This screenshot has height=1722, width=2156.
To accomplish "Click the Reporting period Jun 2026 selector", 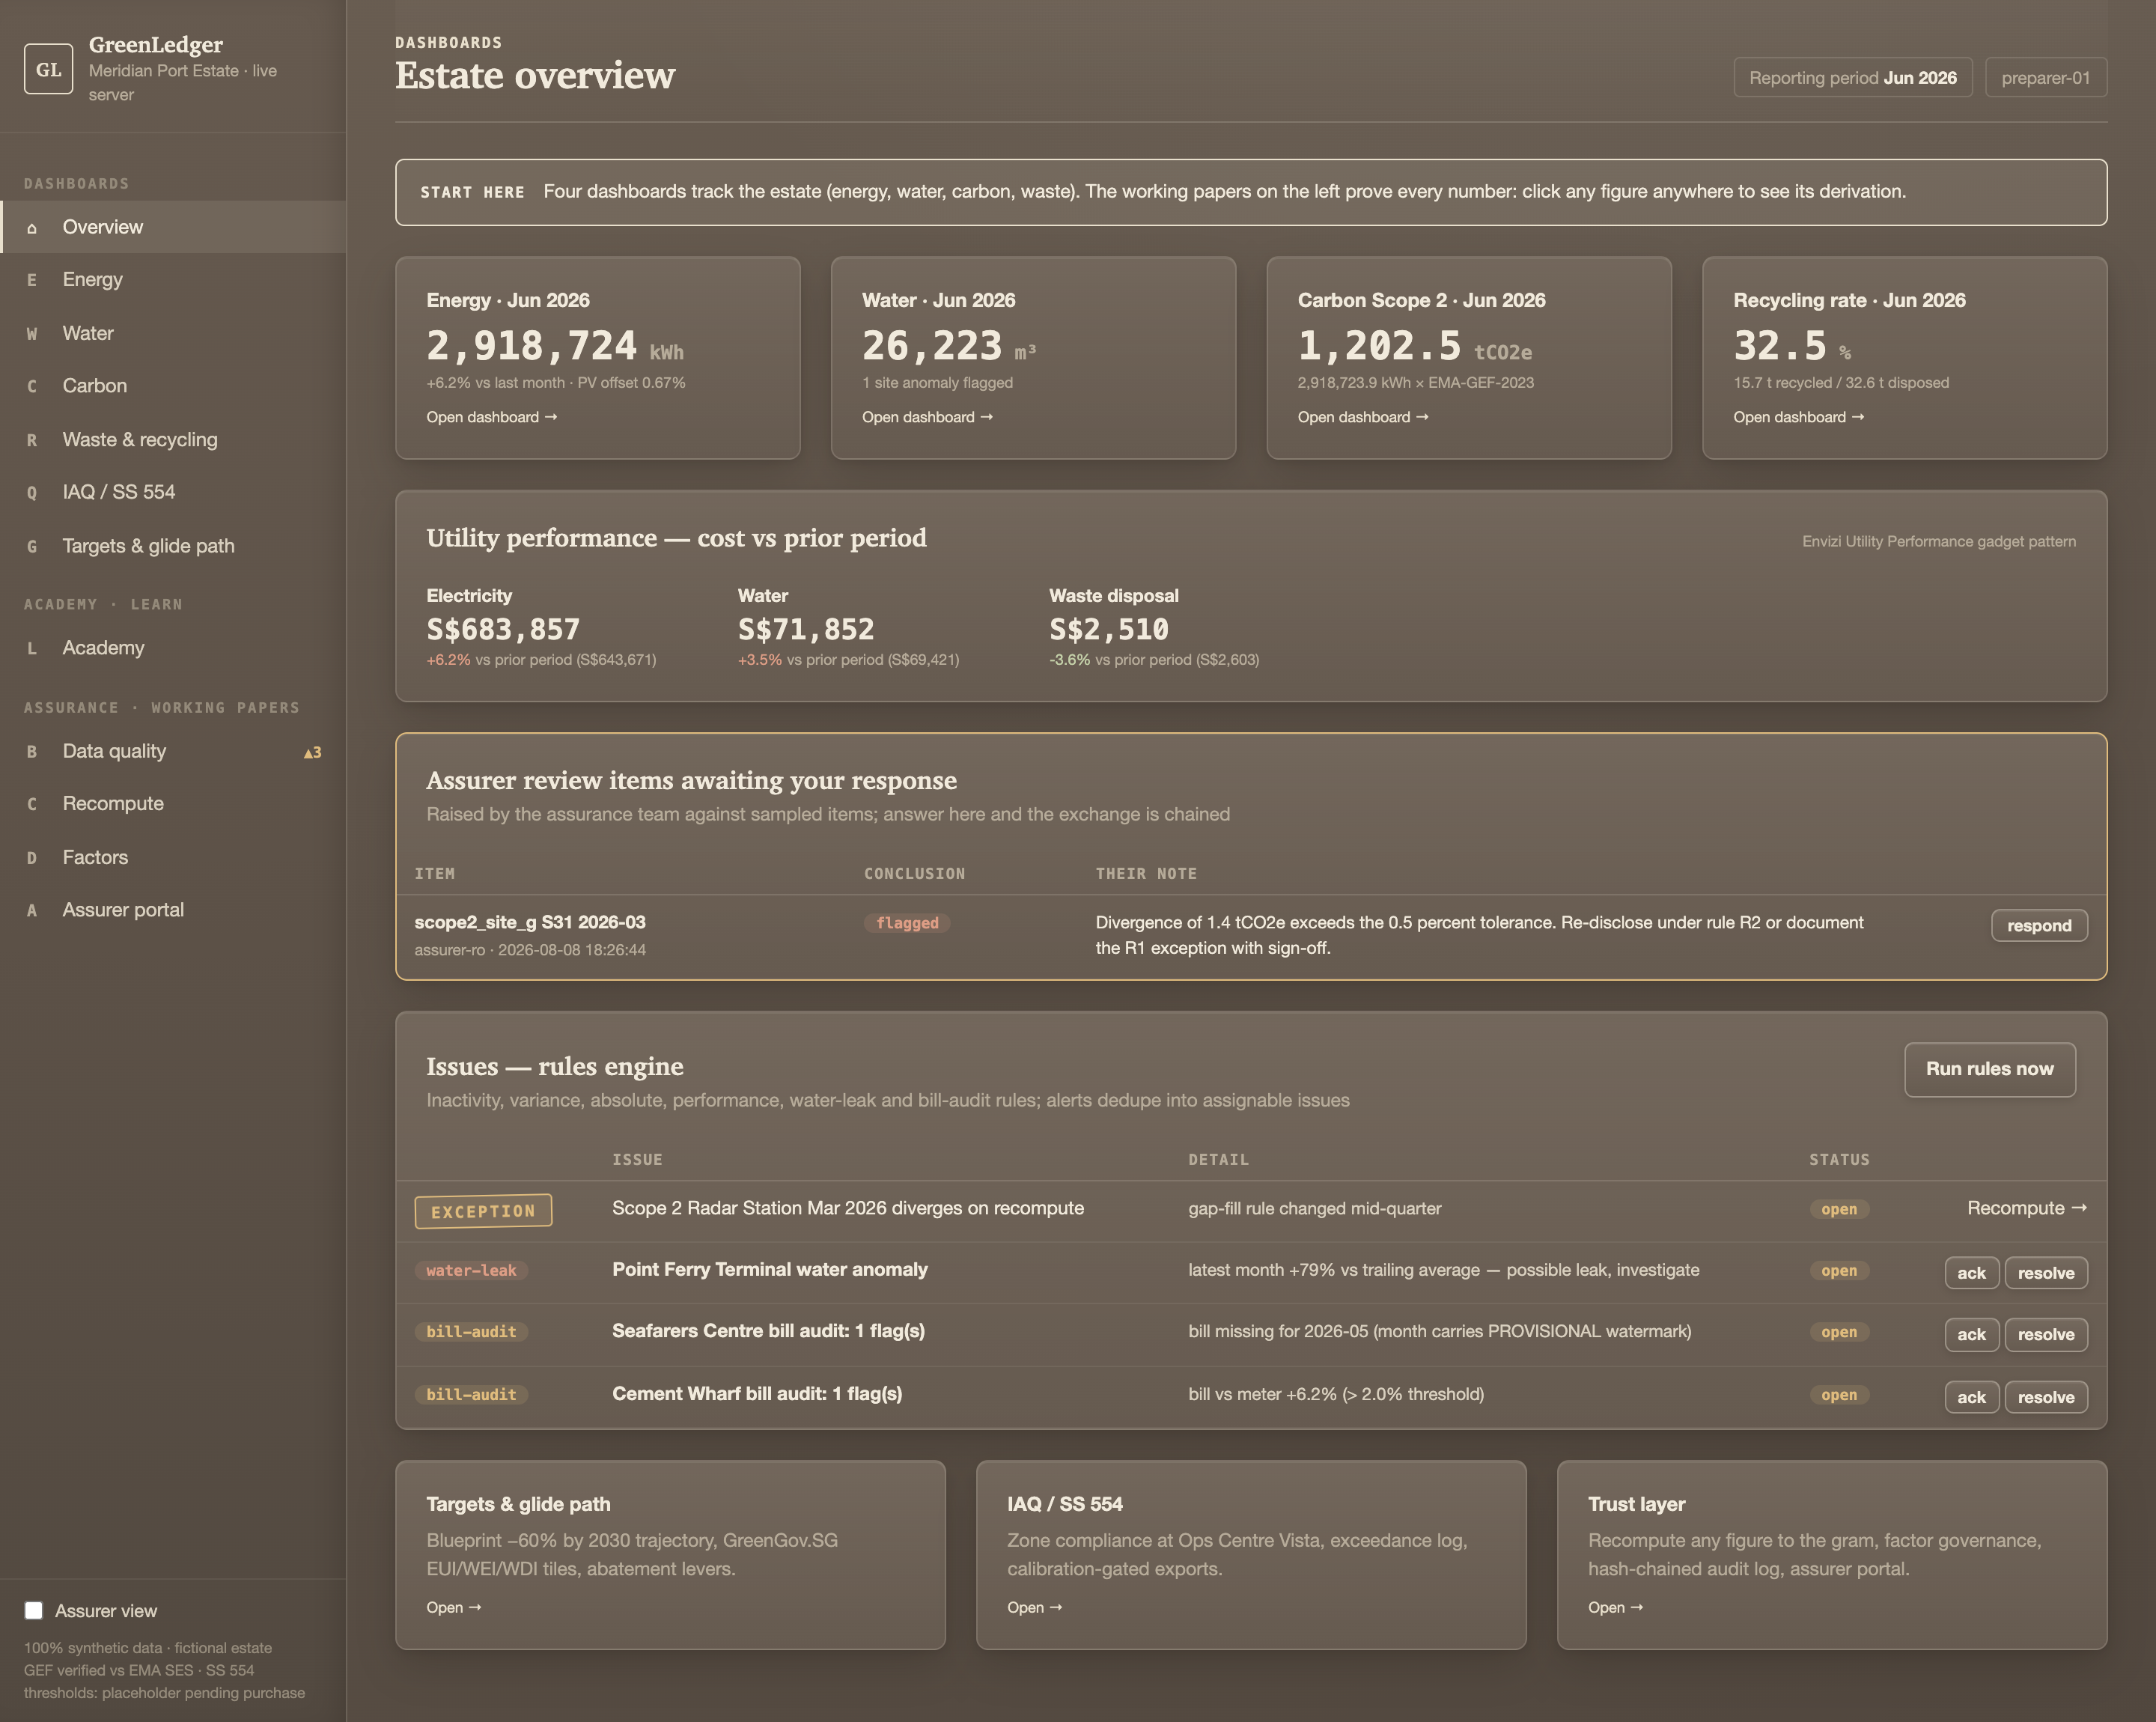I will coord(1852,78).
